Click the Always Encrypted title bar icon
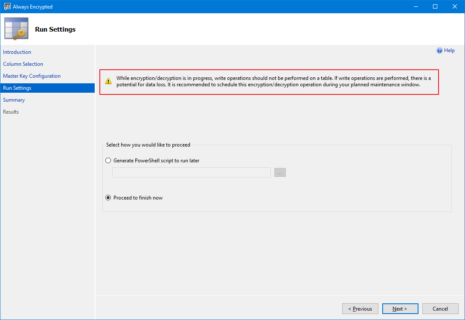 pyautogui.click(x=7, y=6)
